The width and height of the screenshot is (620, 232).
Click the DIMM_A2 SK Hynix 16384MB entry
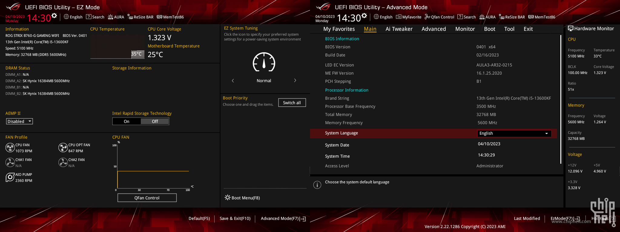click(x=38, y=81)
